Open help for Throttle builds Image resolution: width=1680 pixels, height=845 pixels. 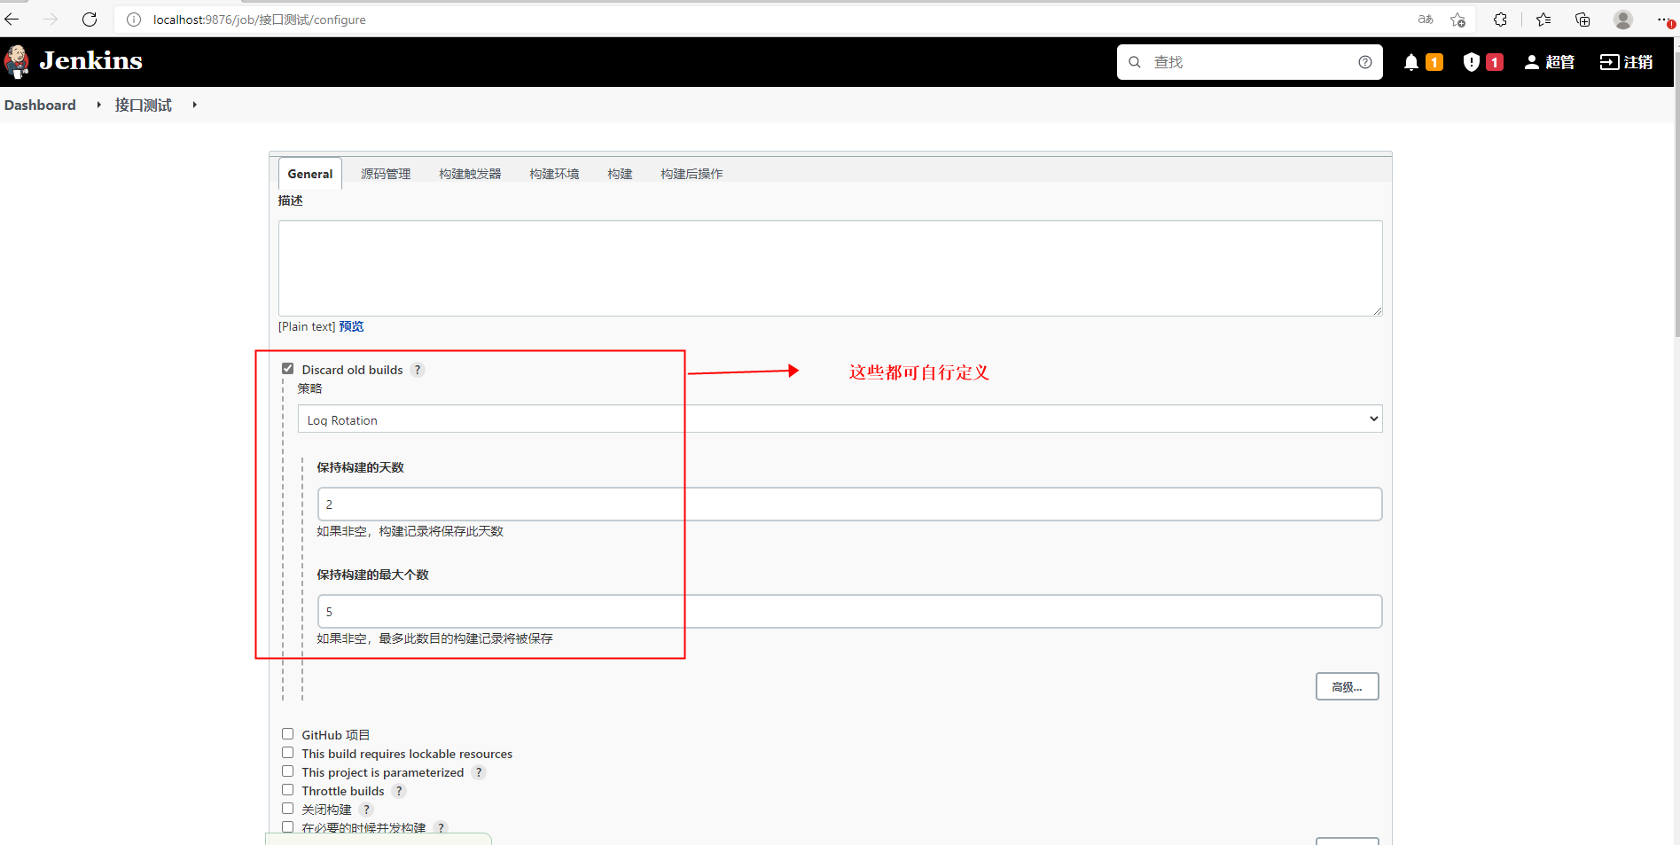(x=399, y=791)
